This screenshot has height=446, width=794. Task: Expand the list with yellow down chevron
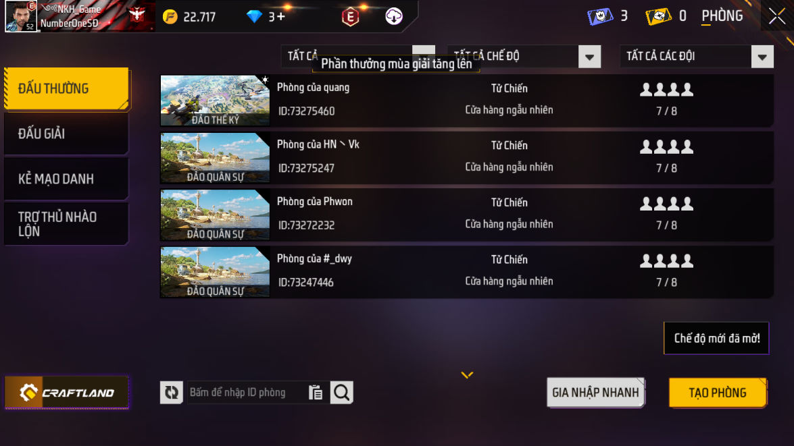467,374
